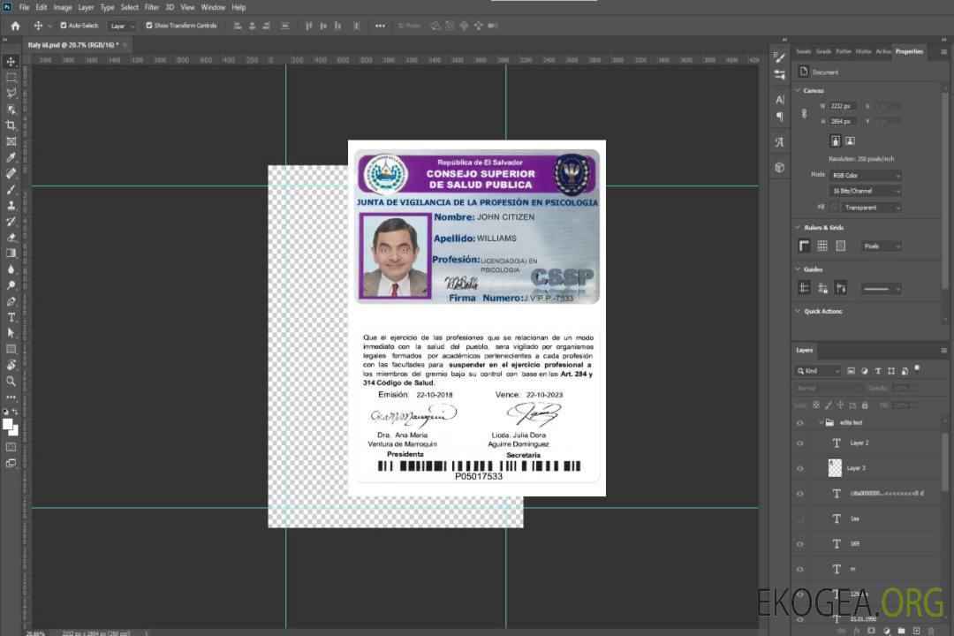Click the canvas height H input field
The height and width of the screenshot is (636, 954).
(x=843, y=122)
